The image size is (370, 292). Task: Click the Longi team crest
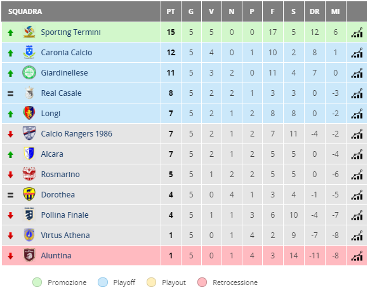29,113
